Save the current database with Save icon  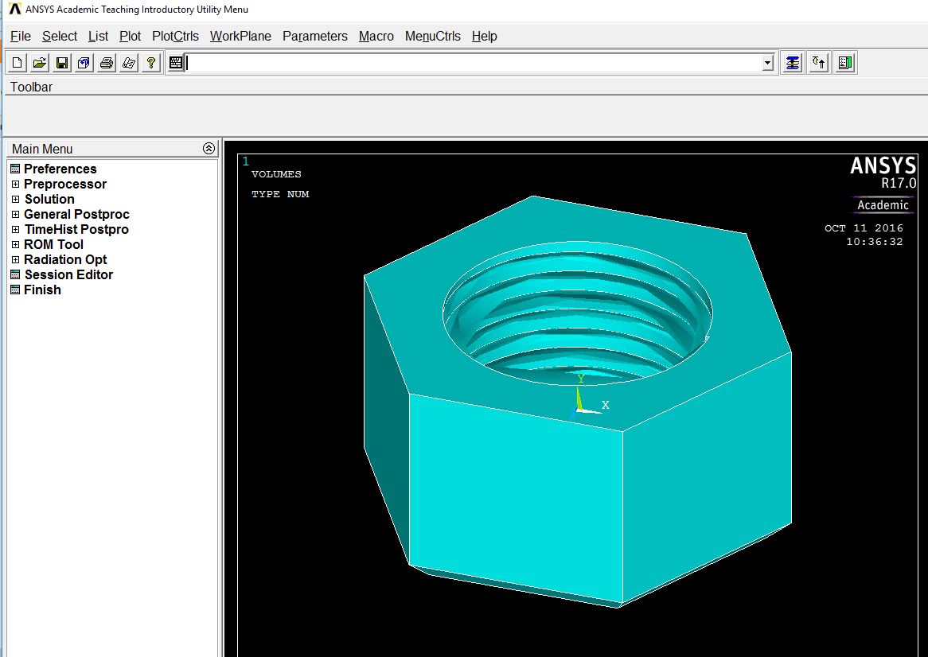tap(61, 62)
